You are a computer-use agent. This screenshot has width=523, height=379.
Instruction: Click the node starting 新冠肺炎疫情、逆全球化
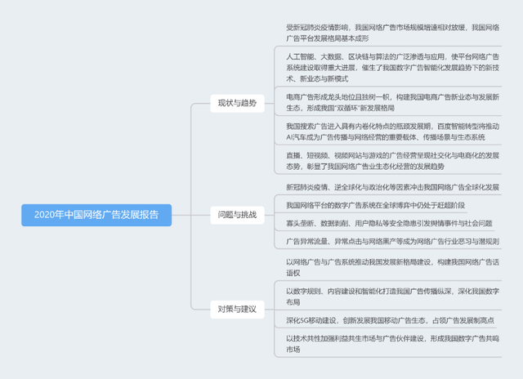(392, 187)
